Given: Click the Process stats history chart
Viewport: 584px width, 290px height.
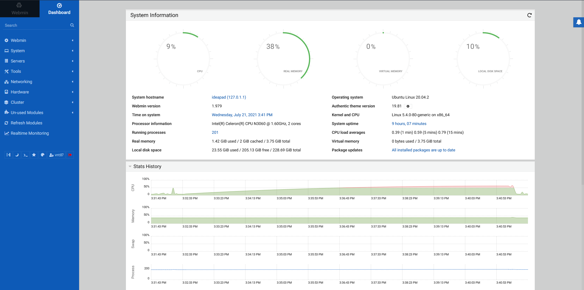Looking at the screenshot, I should click(x=339, y=272).
